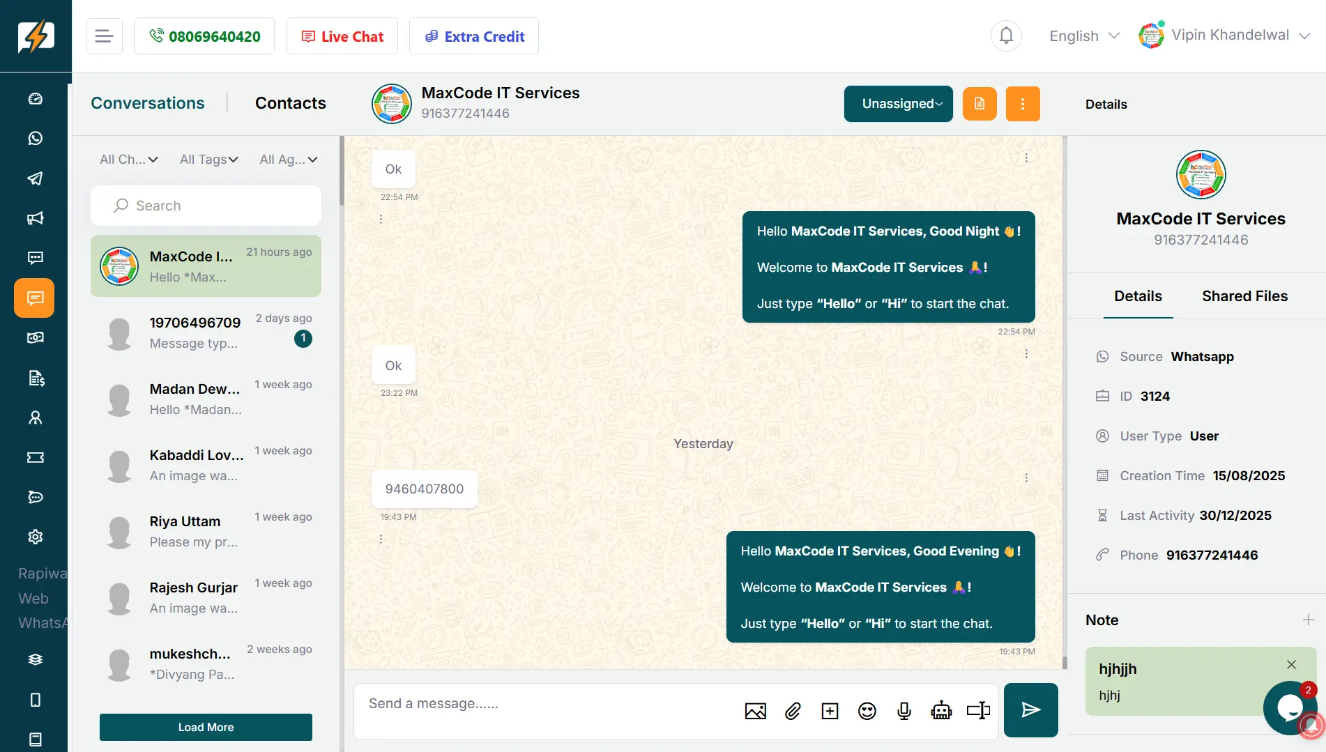This screenshot has width=1326, height=752.
Task: Expand the All Channels filter dropdown
Action: (129, 160)
